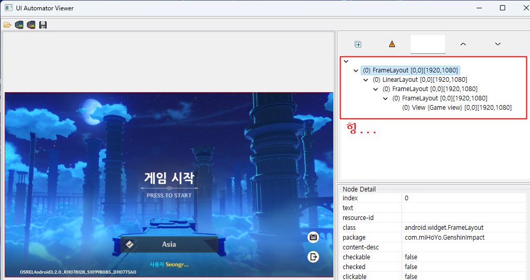
Task: Go to previous search result up arrow
Action: pos(463,44)
